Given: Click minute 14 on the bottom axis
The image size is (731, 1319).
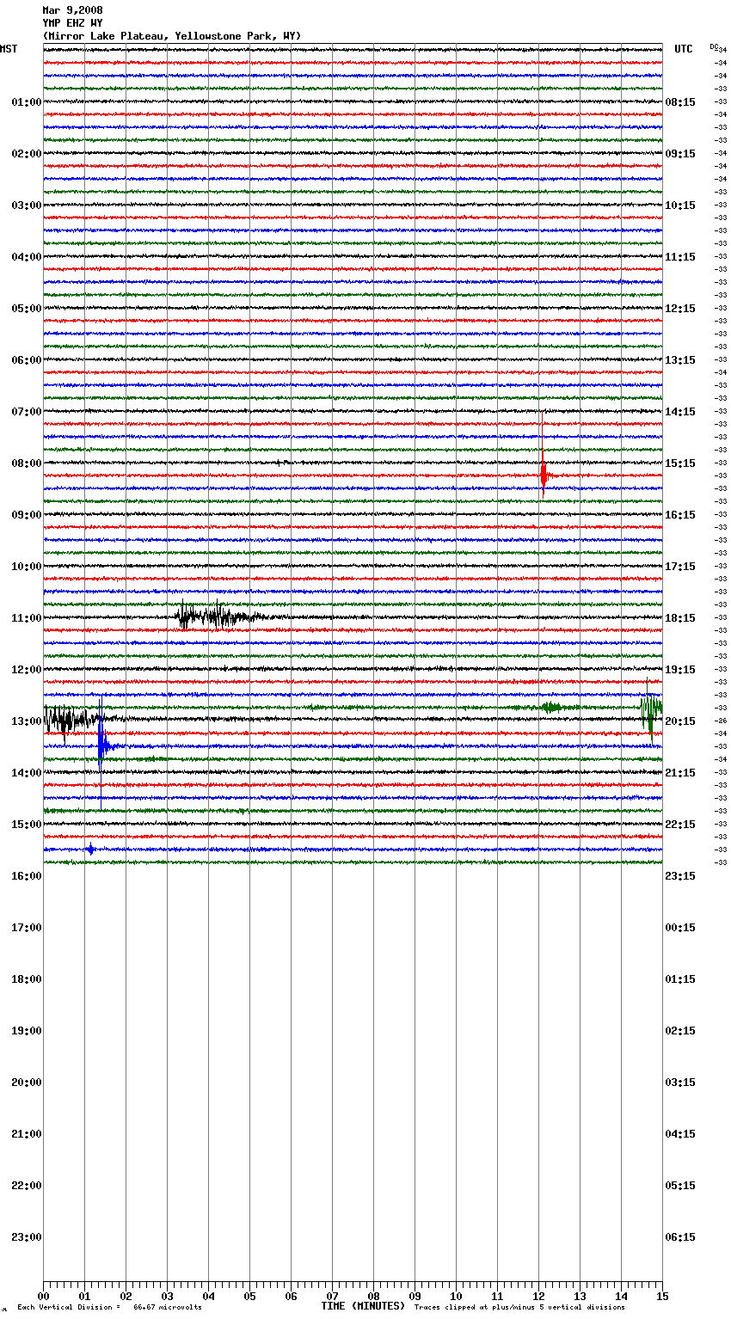Looking at the screenshot, I should (x=621, y=1296).
